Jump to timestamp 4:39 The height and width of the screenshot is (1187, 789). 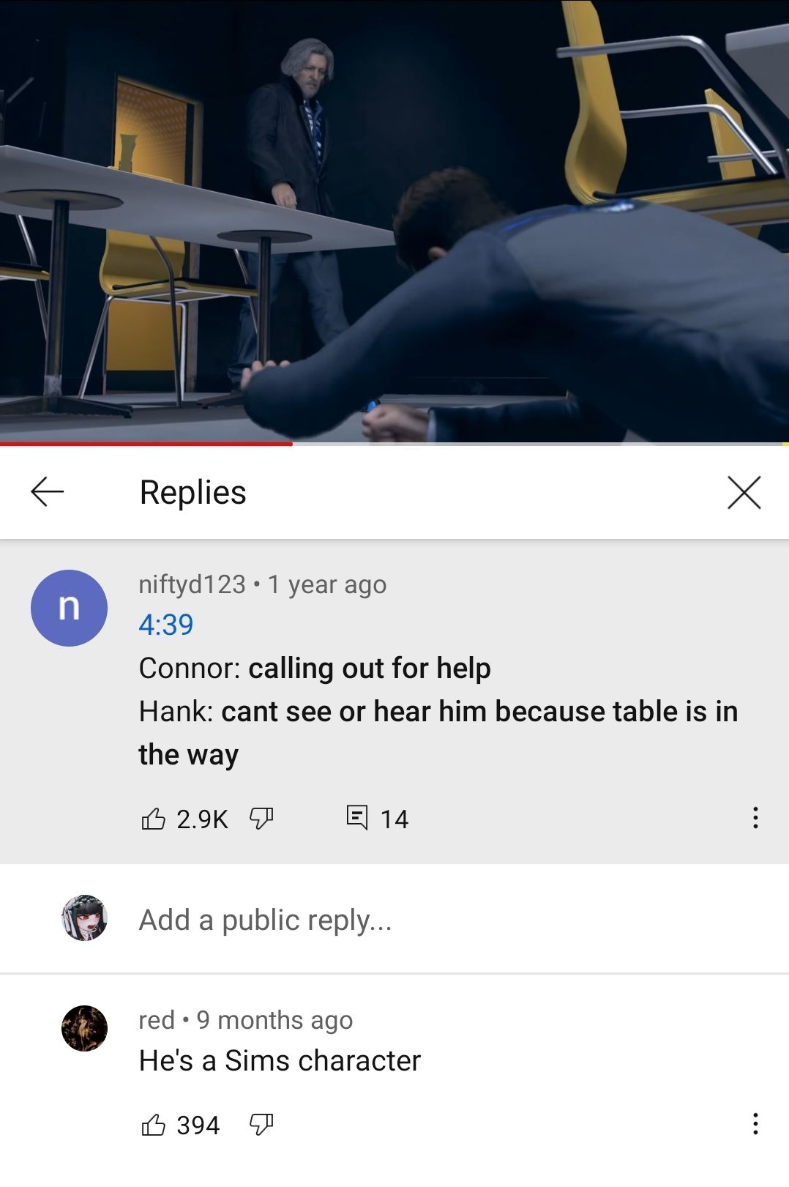click(x=166, y=625)
